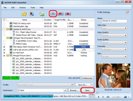
Task: Click profile icon for Mobile Phone 3GP Video
Action: coord(14,35)
